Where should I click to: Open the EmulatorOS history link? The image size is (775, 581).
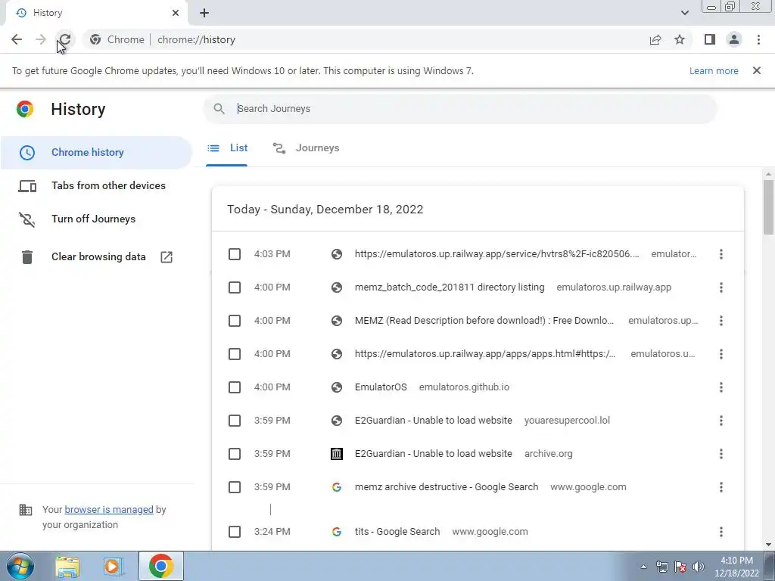click(x=381, y=387)
